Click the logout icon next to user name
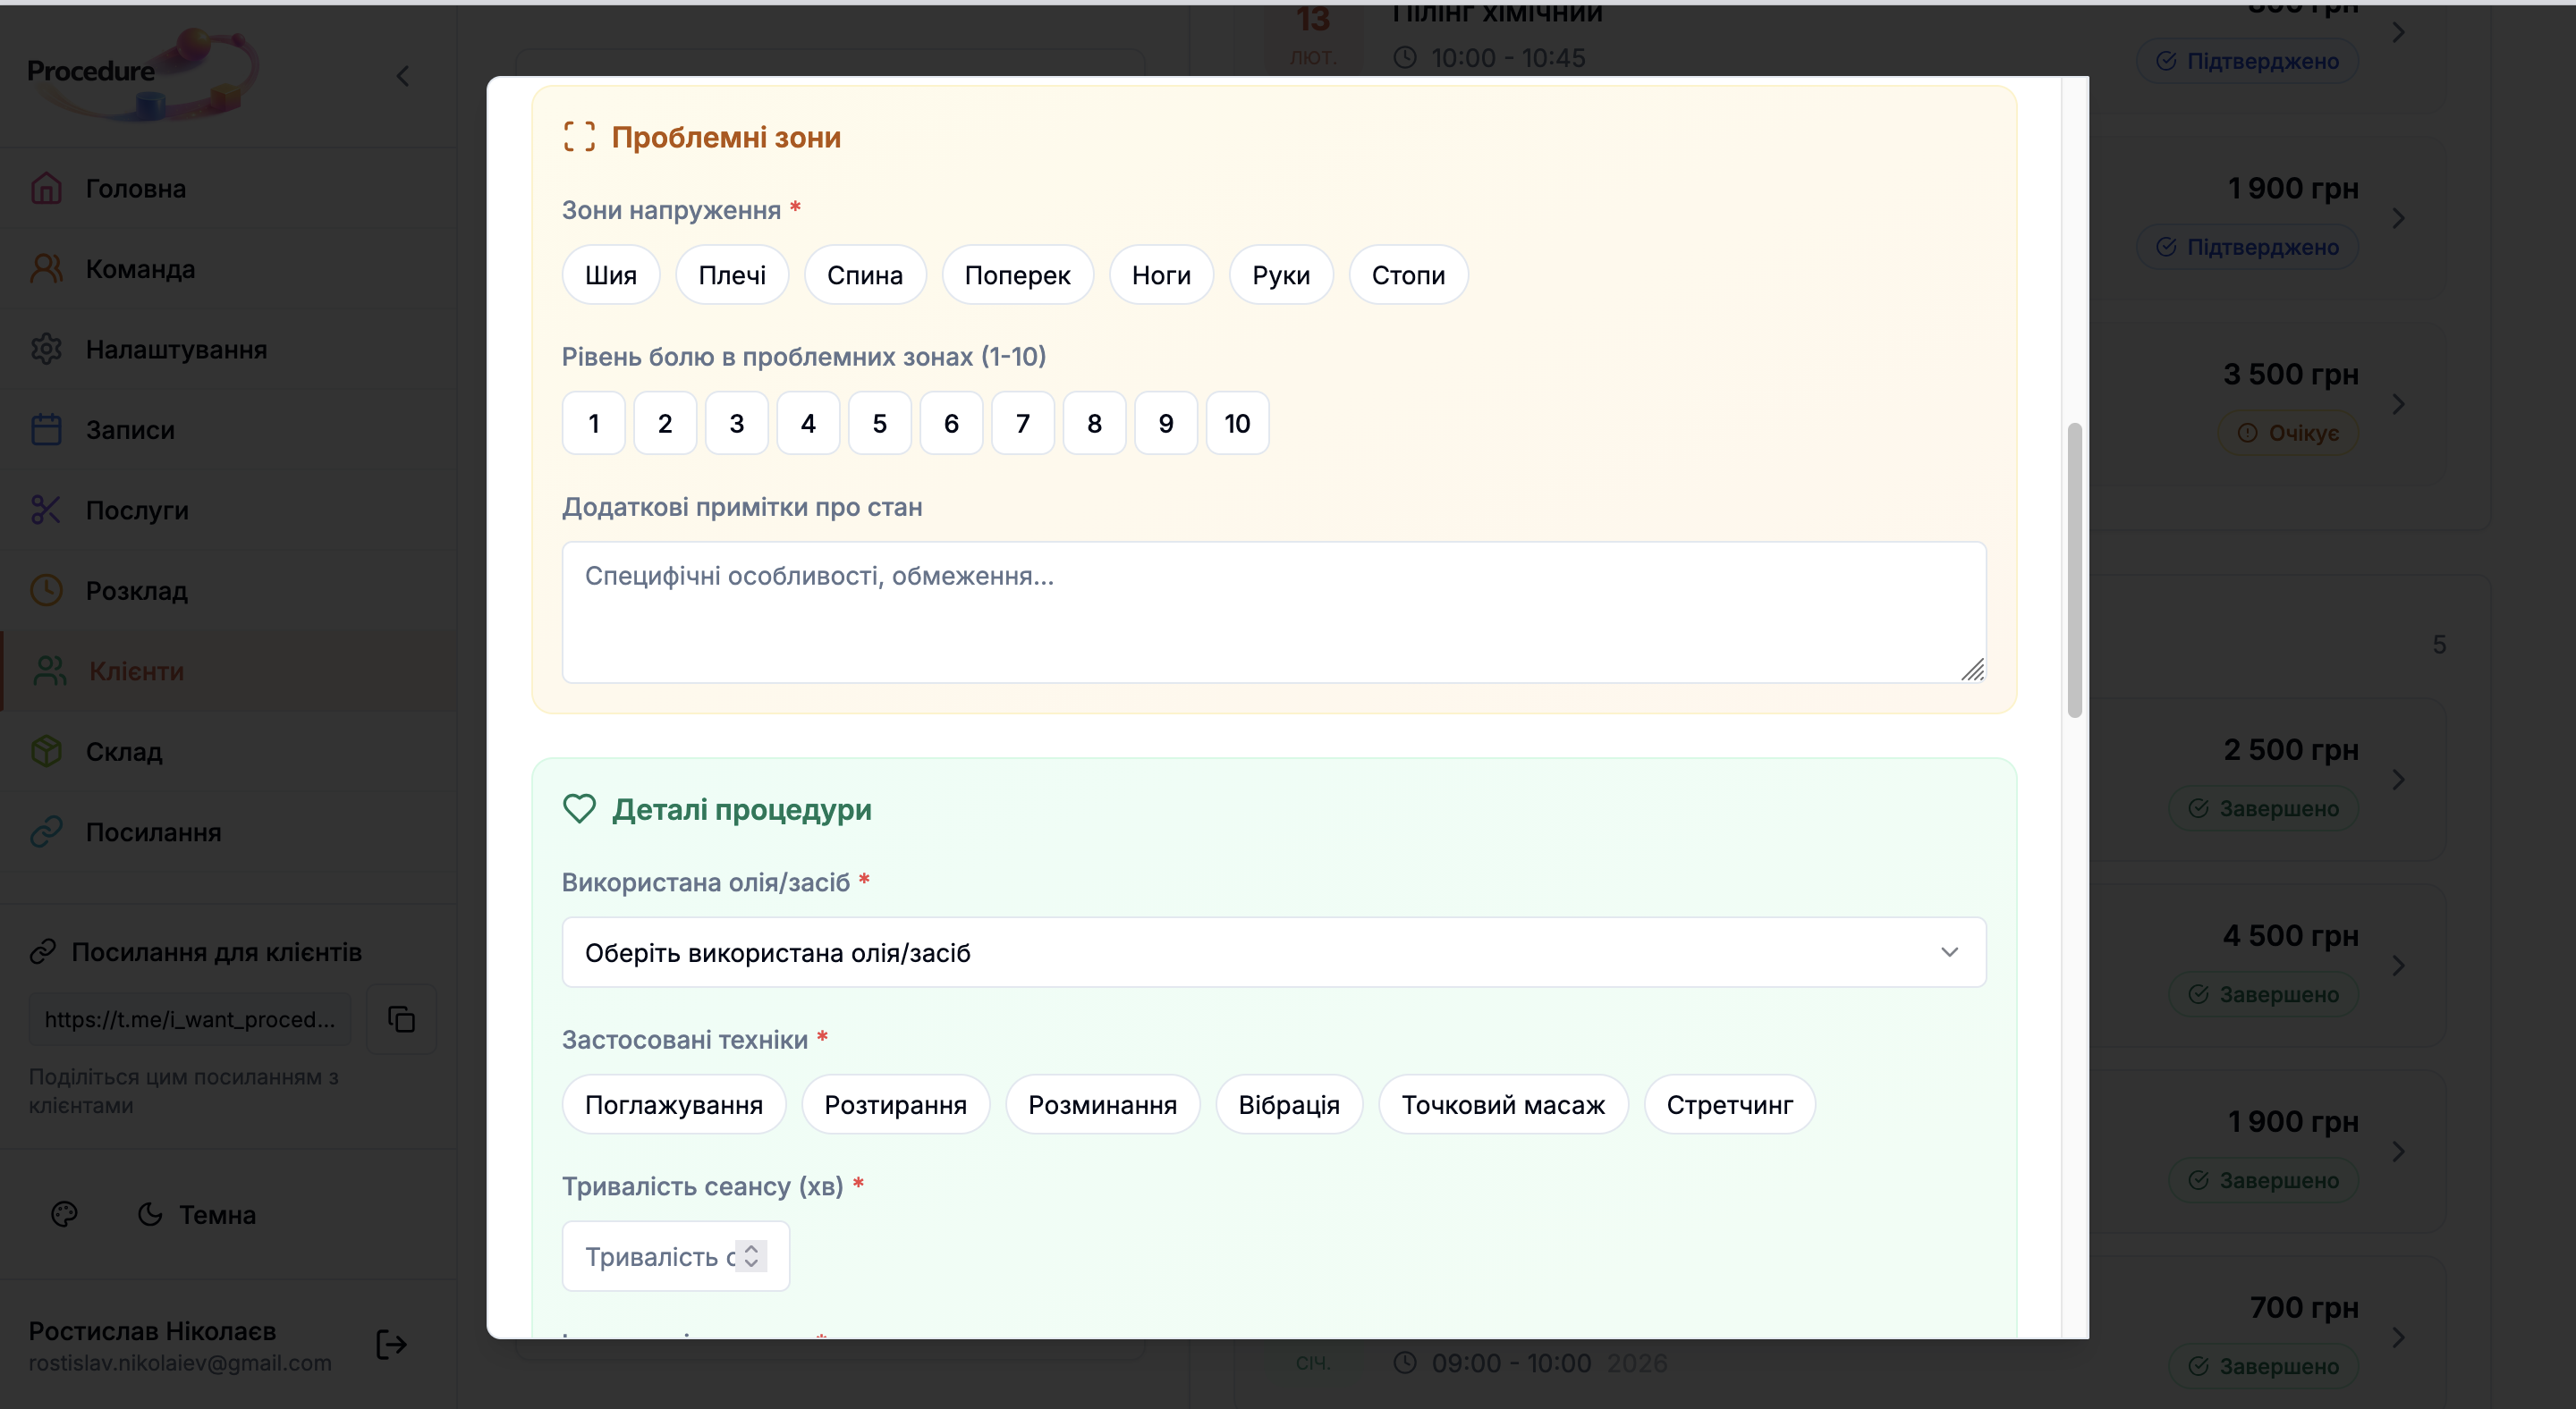2576x1409 pixels. tap(391, 1344)
